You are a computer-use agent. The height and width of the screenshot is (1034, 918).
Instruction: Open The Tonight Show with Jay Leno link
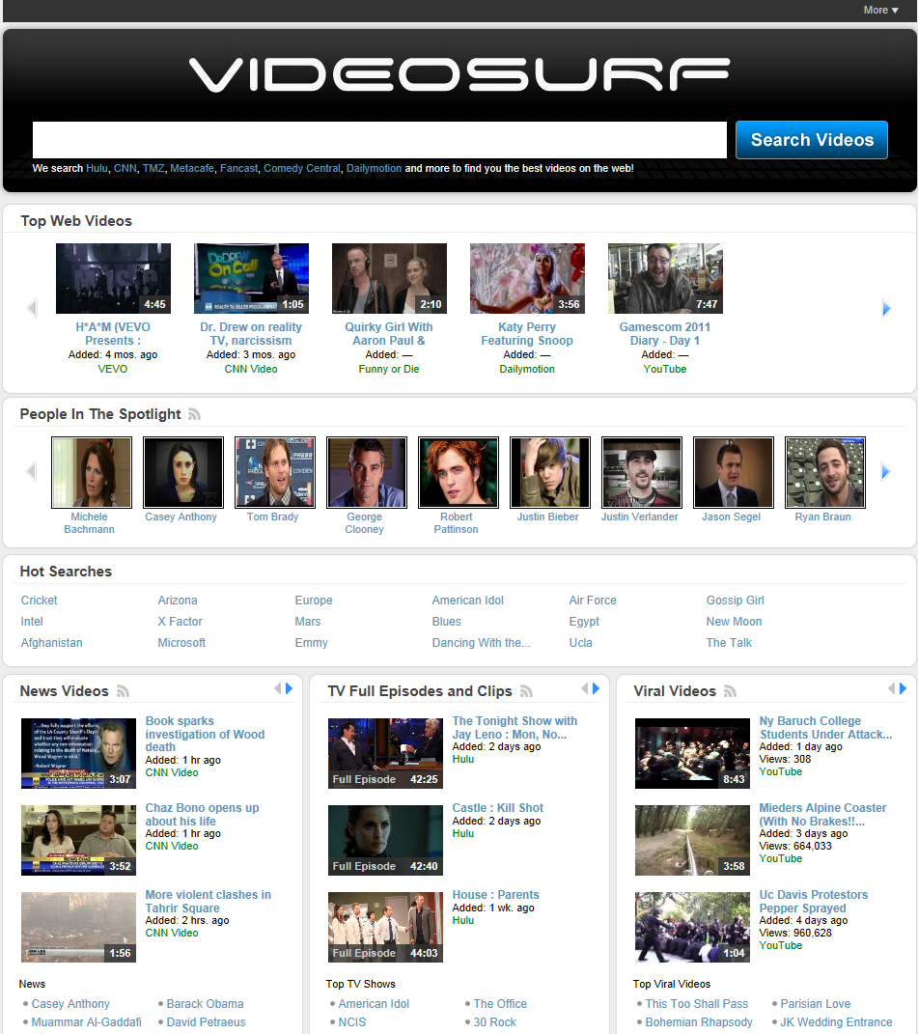[x=515, y=727]
